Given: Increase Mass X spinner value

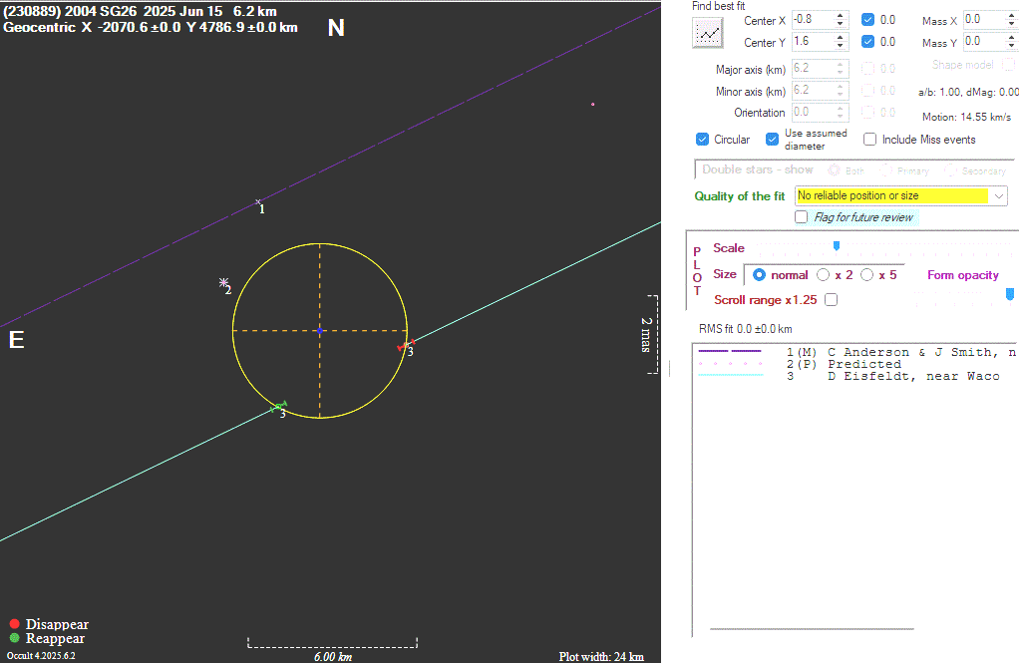Looking at the screenshot, I should coord(1011,16).
